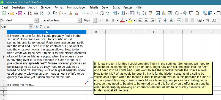Screen dimensions: 221x100
Task: Expand the Liberation Sans font dropdown
Action: click(x=80, y=20)
